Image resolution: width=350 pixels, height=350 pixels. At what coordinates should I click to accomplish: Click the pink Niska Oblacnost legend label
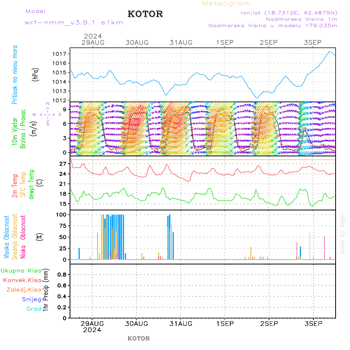[x=23, y=237]
